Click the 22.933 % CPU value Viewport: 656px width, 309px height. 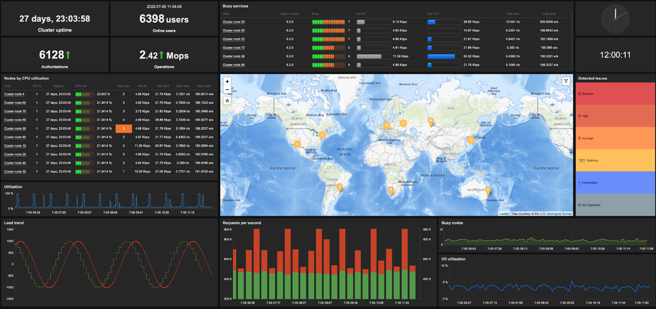coord(103,94)
